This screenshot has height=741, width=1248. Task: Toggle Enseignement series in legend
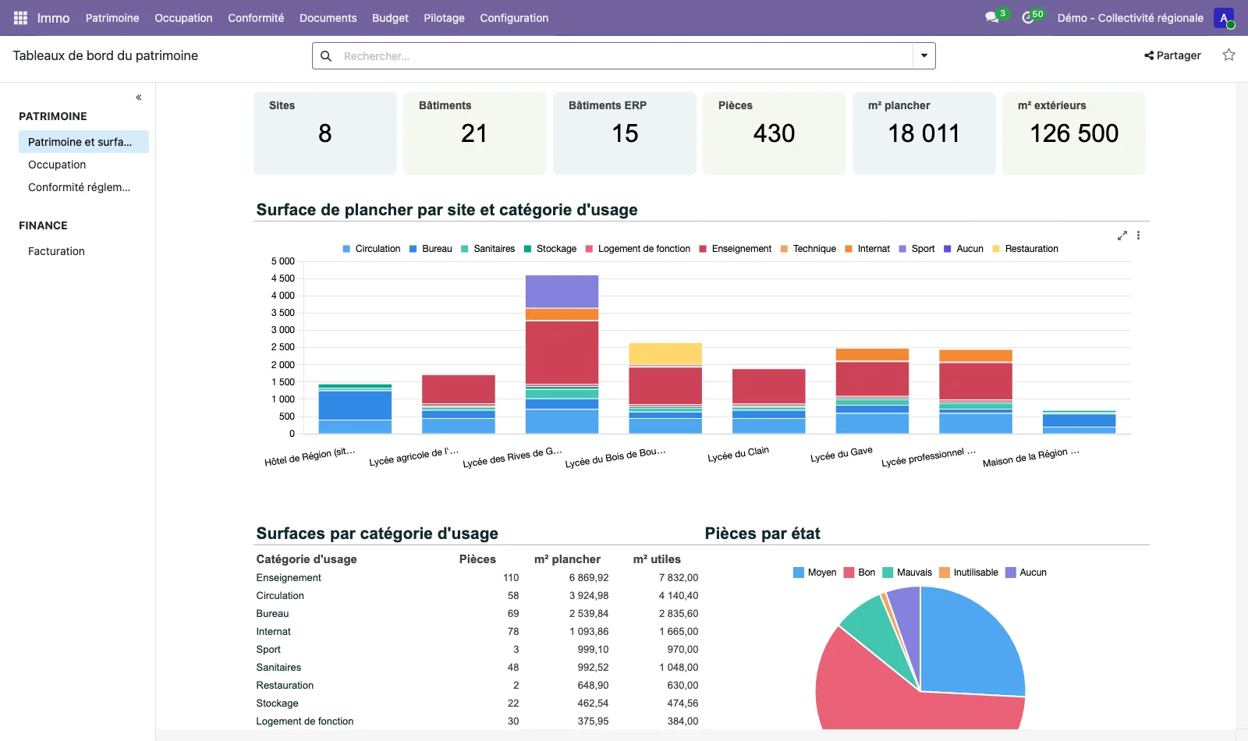tap(736, 249)
